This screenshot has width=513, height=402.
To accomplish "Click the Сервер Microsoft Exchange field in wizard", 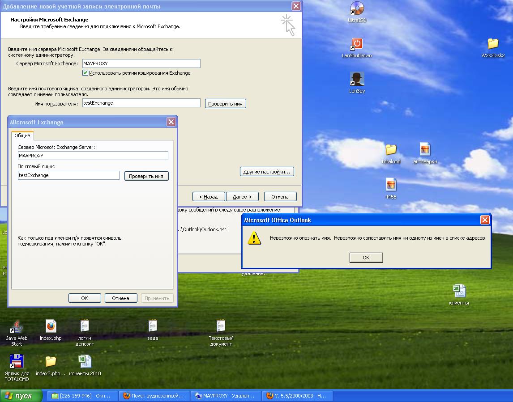I will point(141,63).
